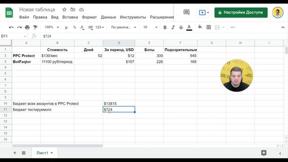Redo the last action
The width and height of the screenshot is (288, 162).
[x=19, y=27]
